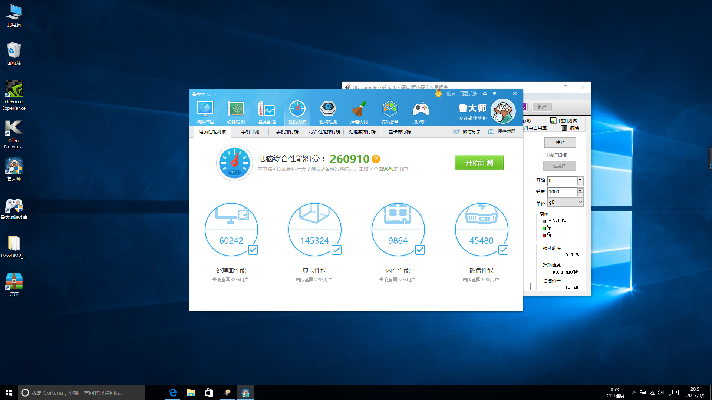Screen dimensions: 712x400
Task: Open the 此电脑 This PC desktop icon
Action: click(x=14, y=16)
